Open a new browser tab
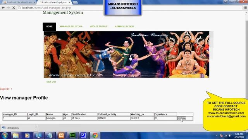The width and height of the screenshot is (248, 139). point(75,2)
